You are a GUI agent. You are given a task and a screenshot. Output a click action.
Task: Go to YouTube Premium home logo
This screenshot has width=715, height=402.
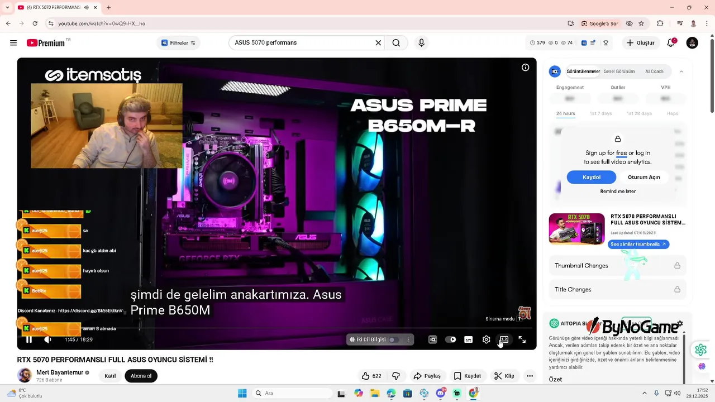tap(46, 43)
